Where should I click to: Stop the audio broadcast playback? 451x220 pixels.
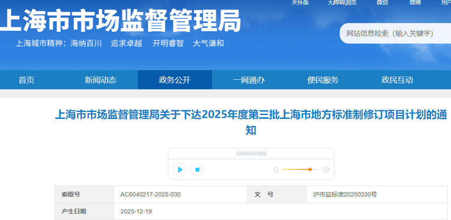[197, 169]
